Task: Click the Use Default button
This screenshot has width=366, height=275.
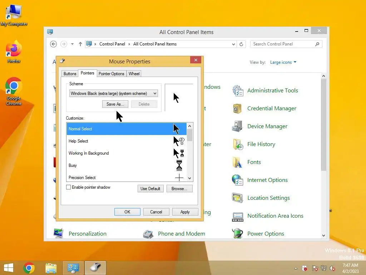Action: coord(150,189)
